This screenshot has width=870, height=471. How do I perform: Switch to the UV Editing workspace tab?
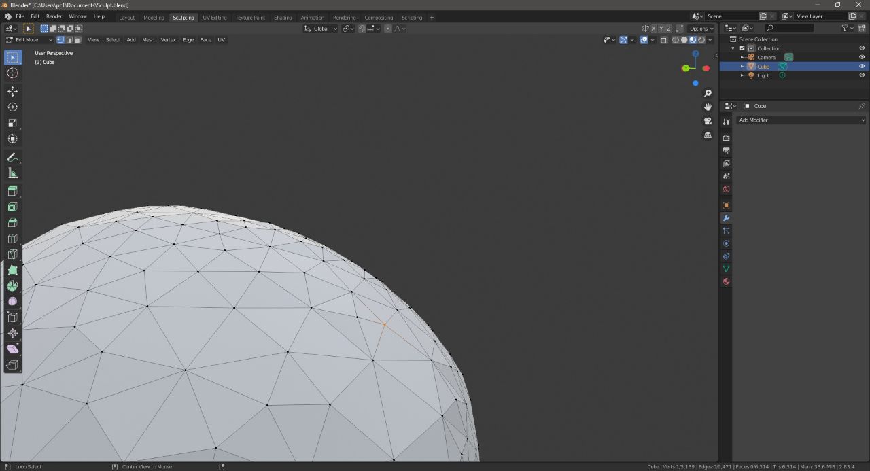click(x=215, y=17)
